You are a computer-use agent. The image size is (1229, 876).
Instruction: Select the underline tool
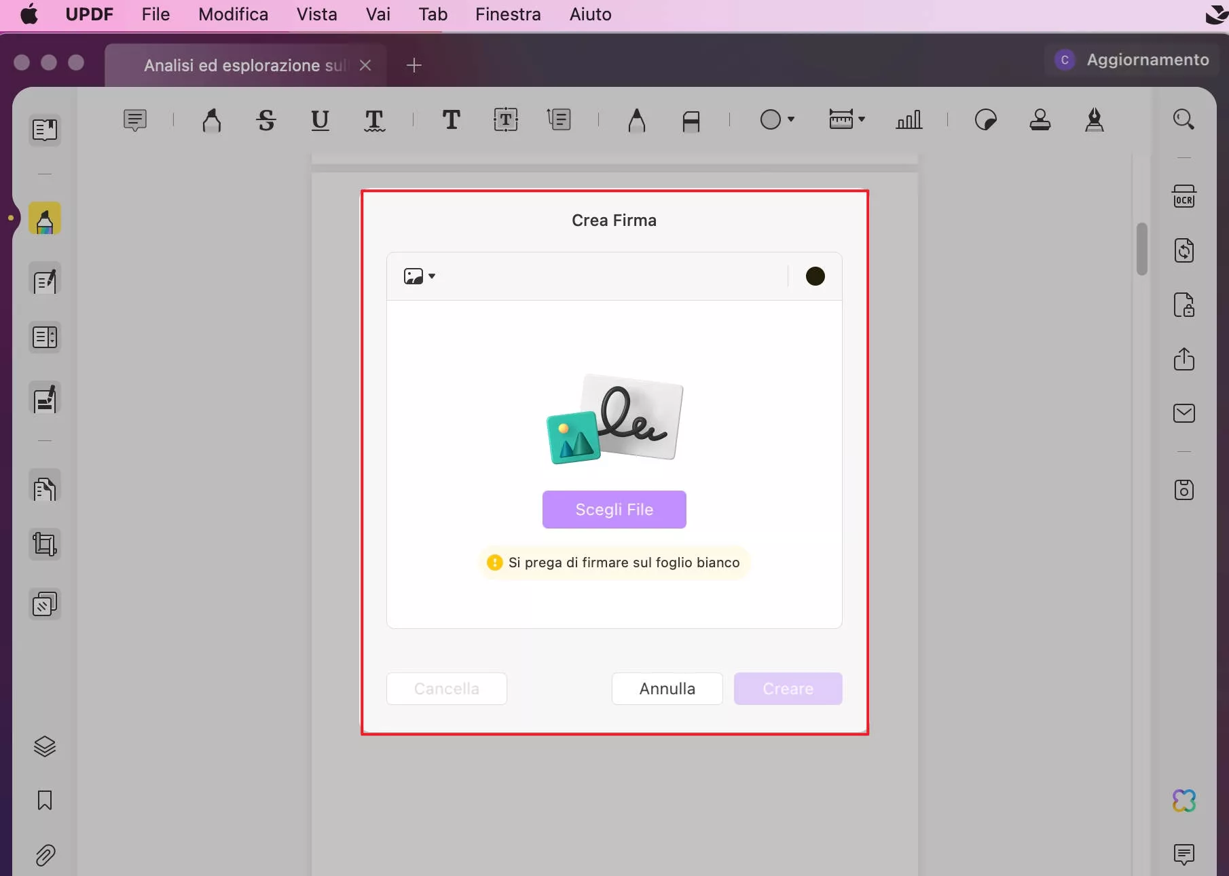coord(320,120)
